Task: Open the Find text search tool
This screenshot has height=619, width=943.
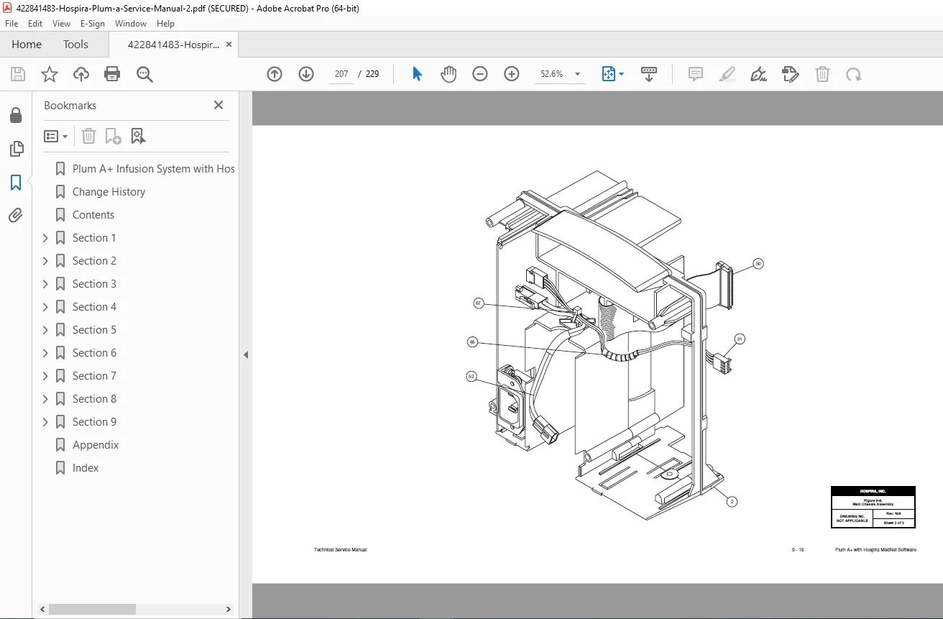Action: click(145, 74)
